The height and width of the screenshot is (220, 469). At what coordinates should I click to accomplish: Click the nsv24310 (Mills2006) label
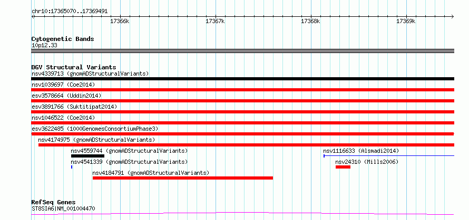tap(367, 162)
